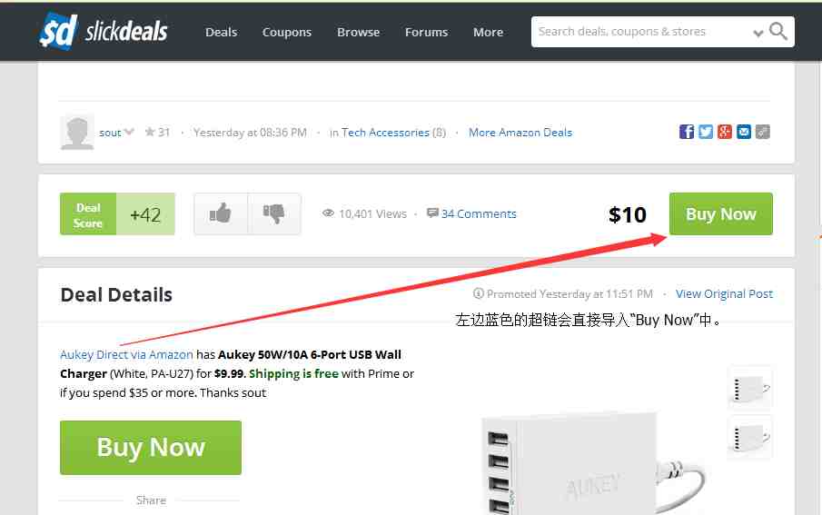822x515 pixels.
Task: Open the More navigation menu
Action: 488,32
